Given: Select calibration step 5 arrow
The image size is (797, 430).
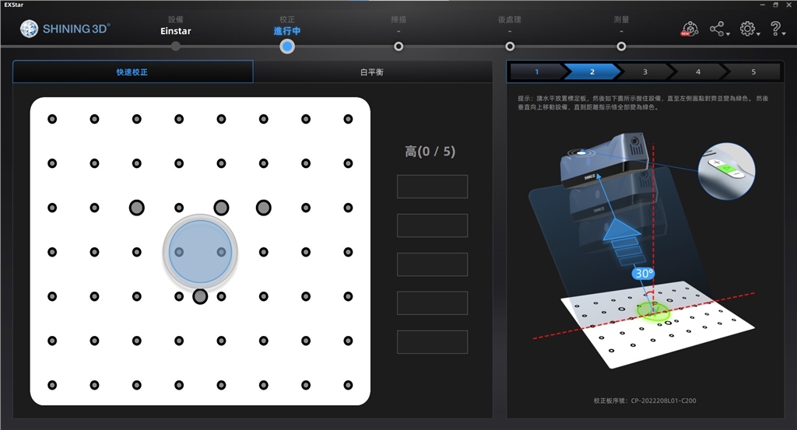Looking at the screenshot, I should (x=753, y=72).
